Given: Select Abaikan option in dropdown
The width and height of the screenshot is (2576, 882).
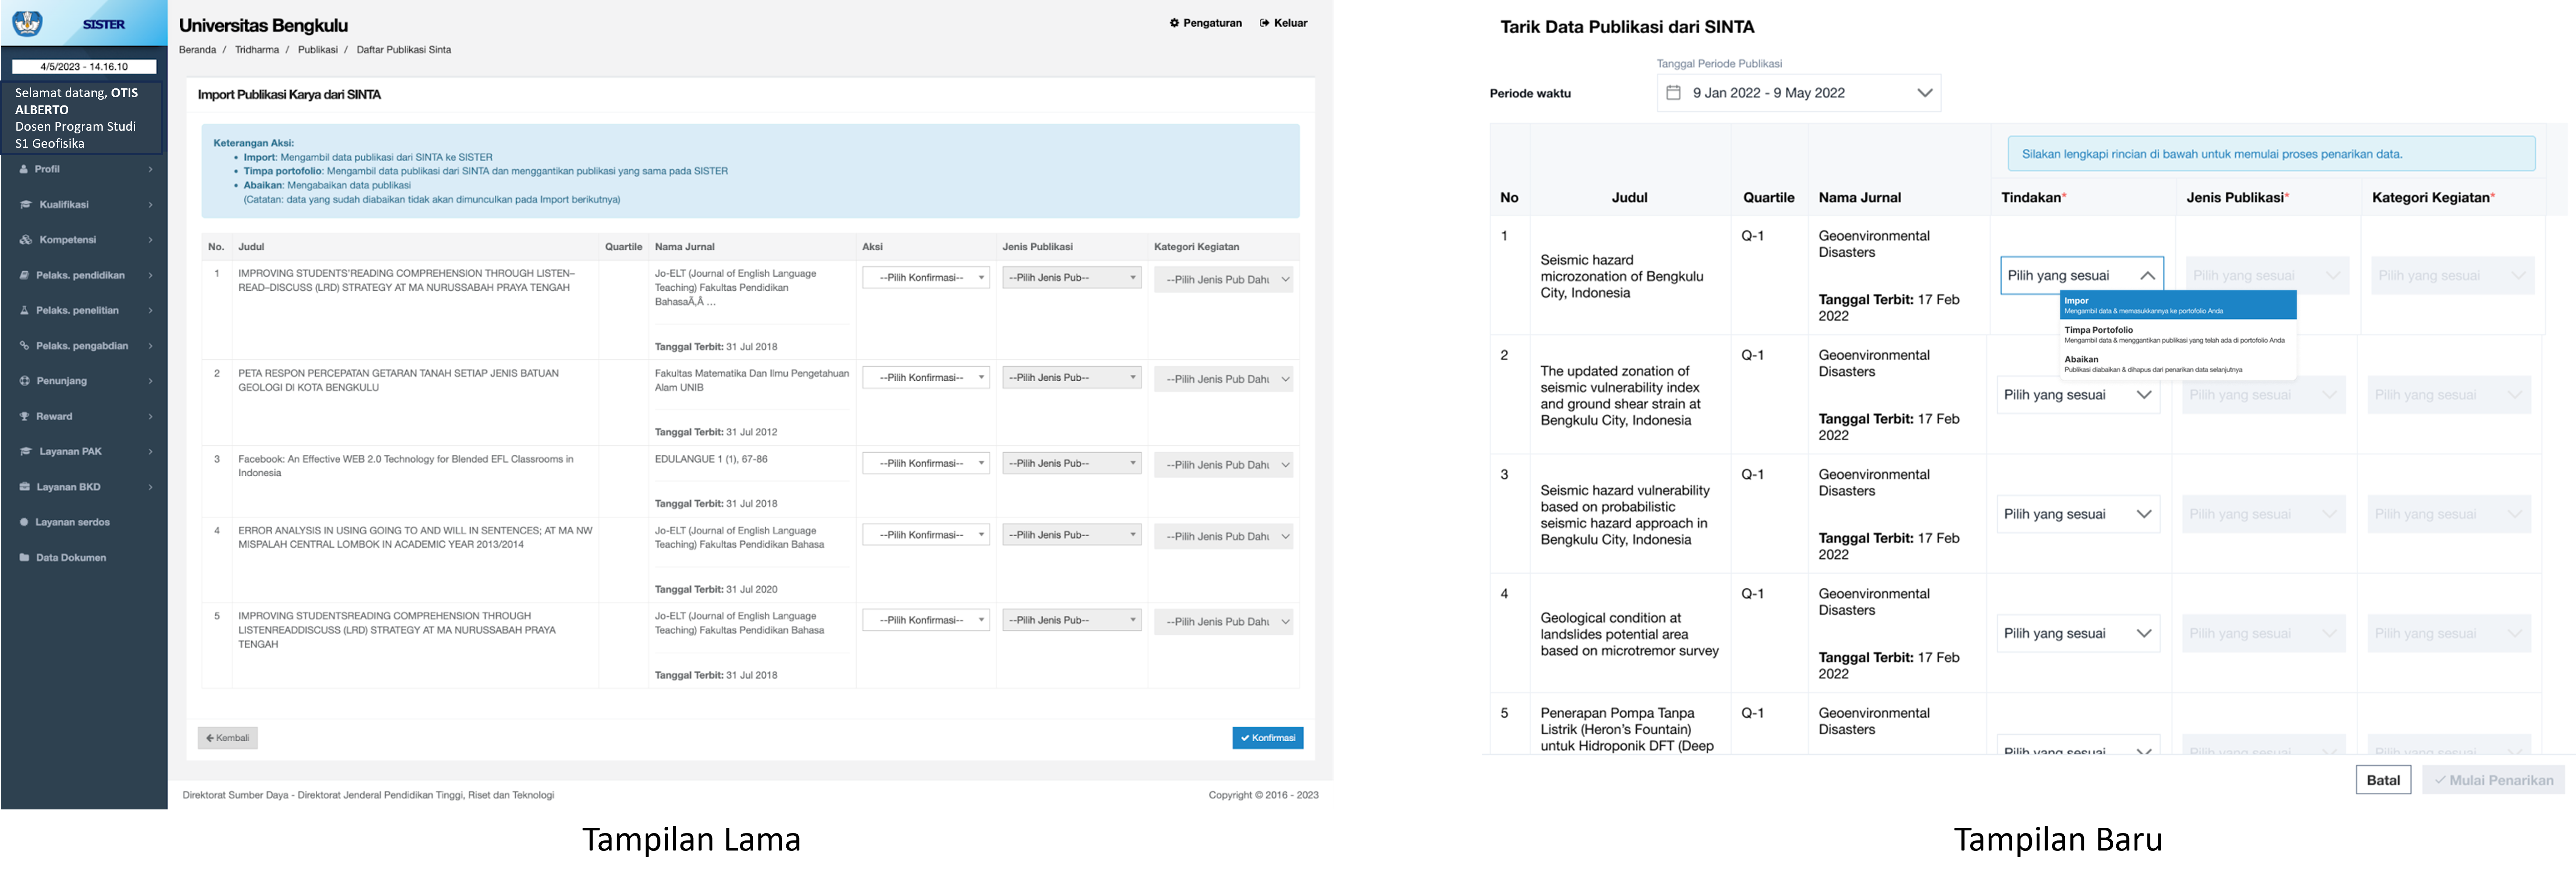Looking at the screenshot, I should coord(2178,364).
